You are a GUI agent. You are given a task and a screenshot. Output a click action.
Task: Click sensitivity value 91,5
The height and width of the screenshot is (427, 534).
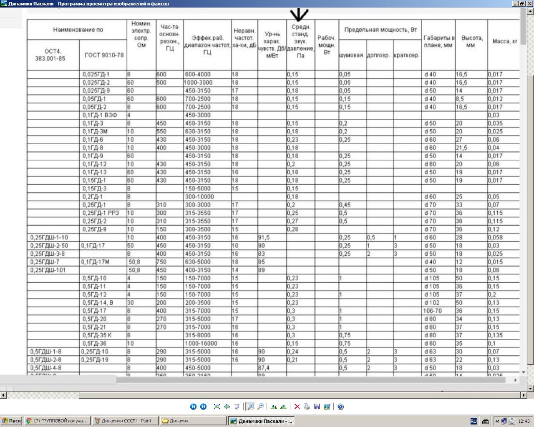pos(264,237)
